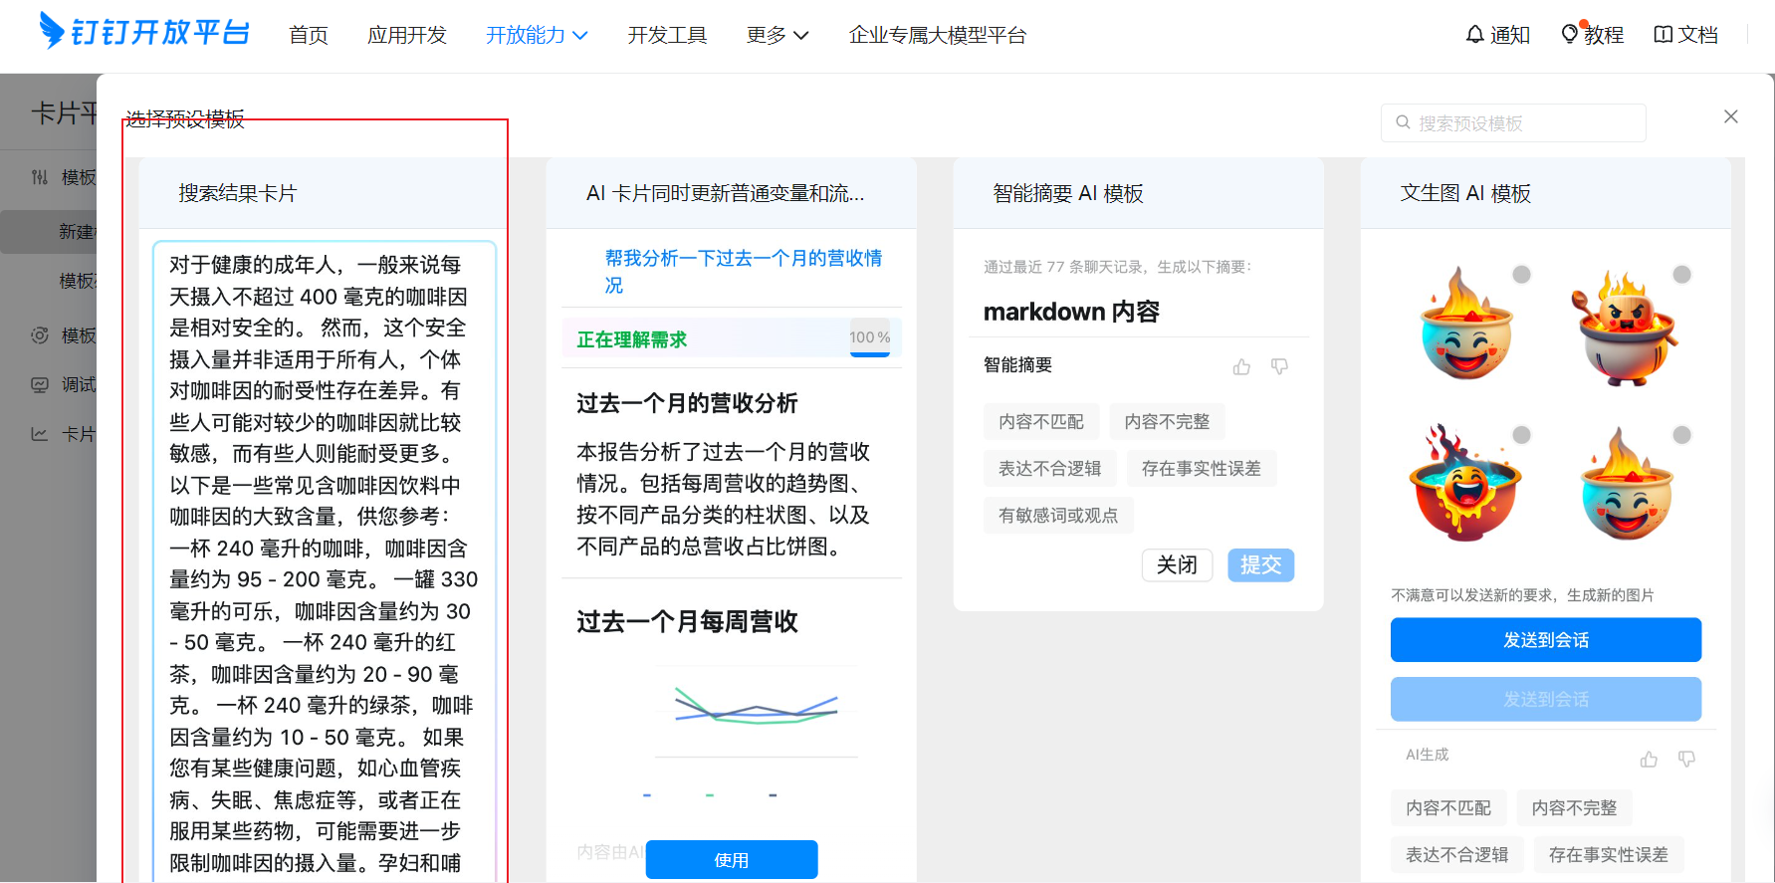Expand the 更多 dropdown menu
The height and width of the screenshot is (883, 1775).
(777, 36)
